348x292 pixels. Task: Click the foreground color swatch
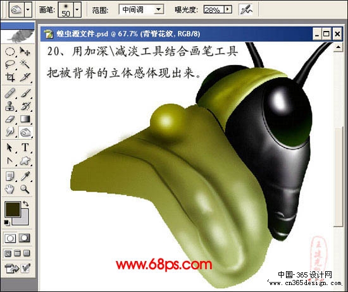[x=13, y=209]
